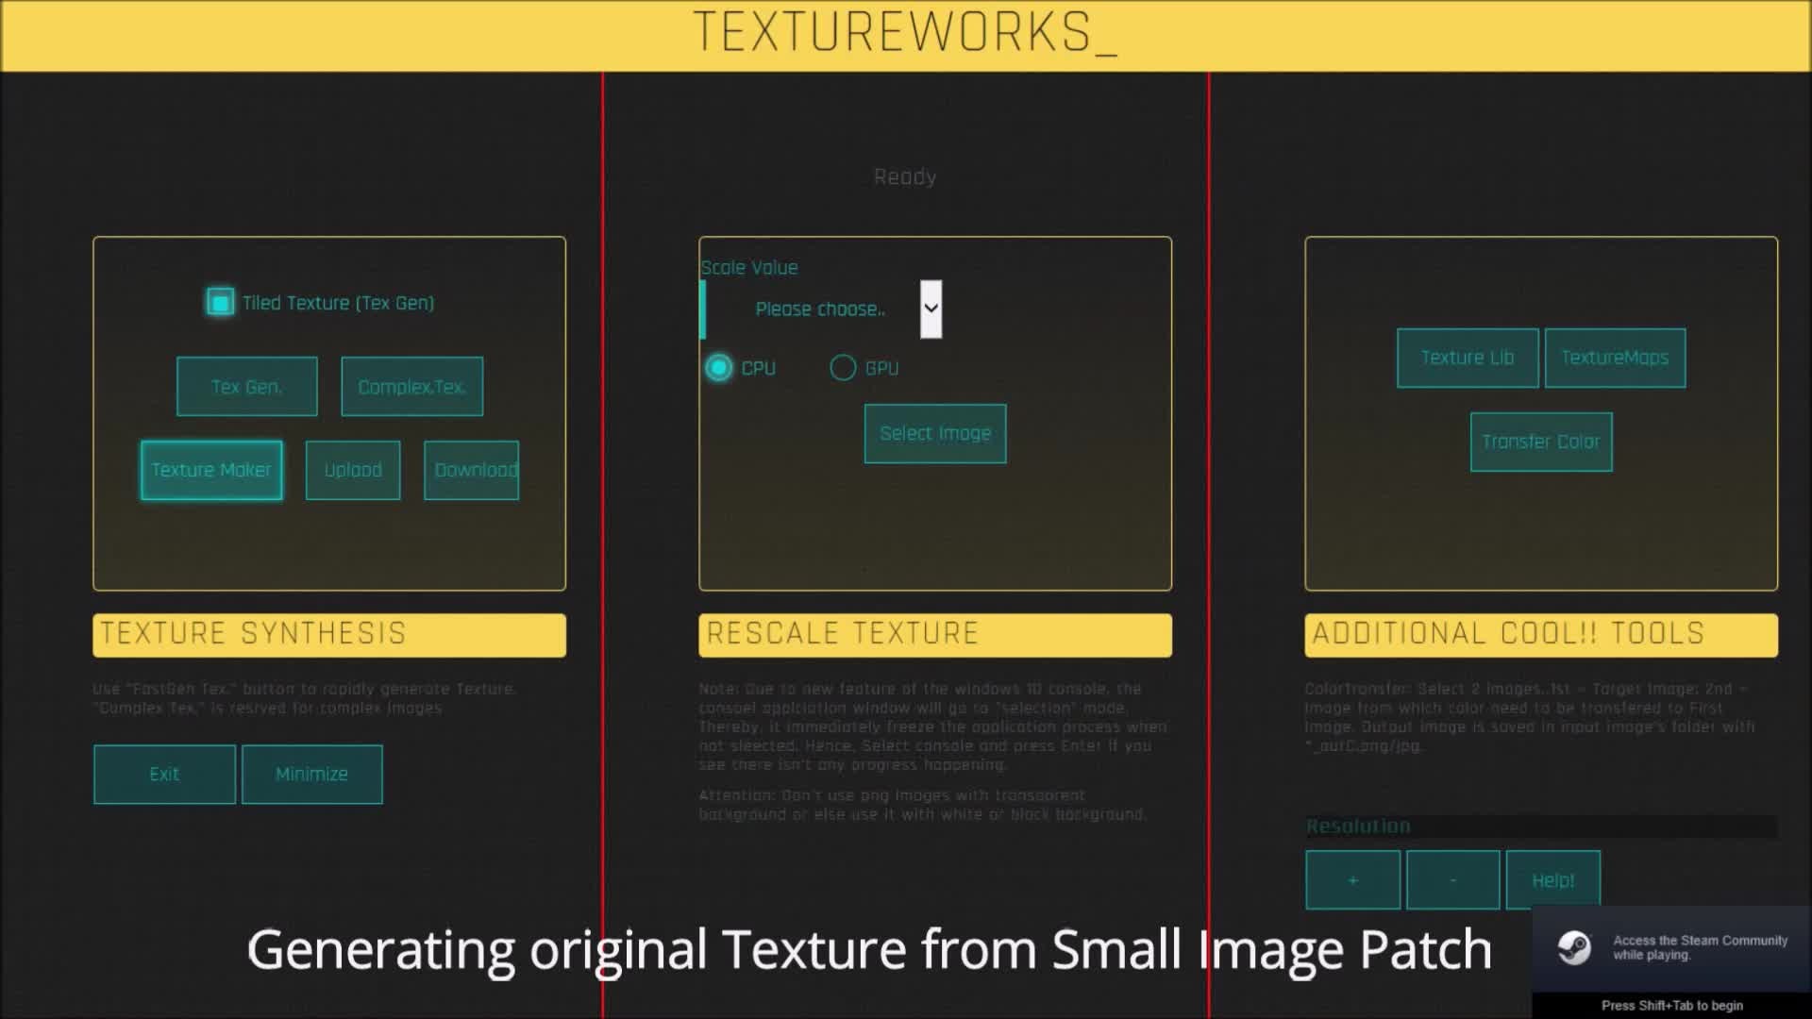Open the TextureMaps tool
1812x1019 pixels.
[1615, 359]
